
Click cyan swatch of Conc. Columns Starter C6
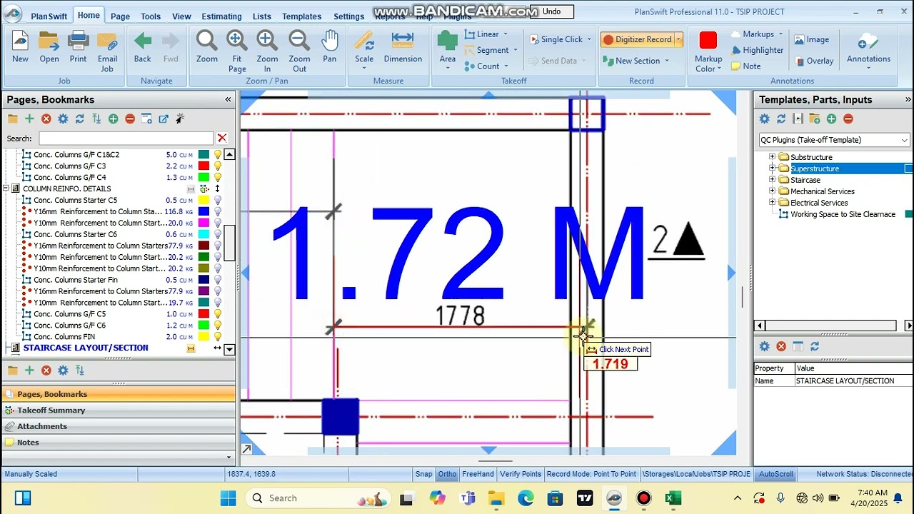pos(204,234)
